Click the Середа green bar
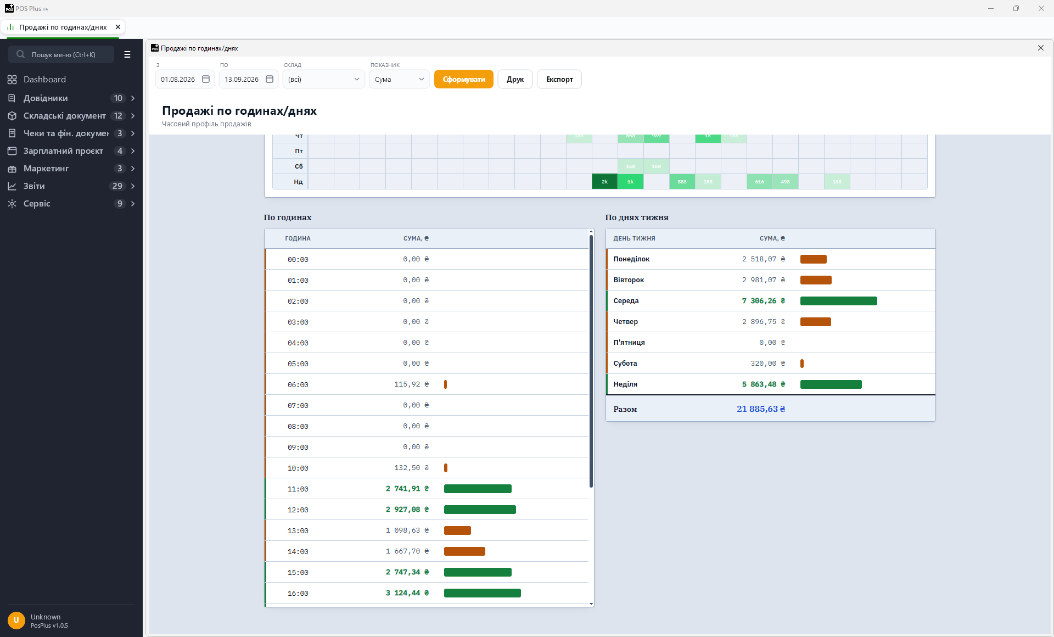Viewport: 1054px width, 637px height. (838, 301)
